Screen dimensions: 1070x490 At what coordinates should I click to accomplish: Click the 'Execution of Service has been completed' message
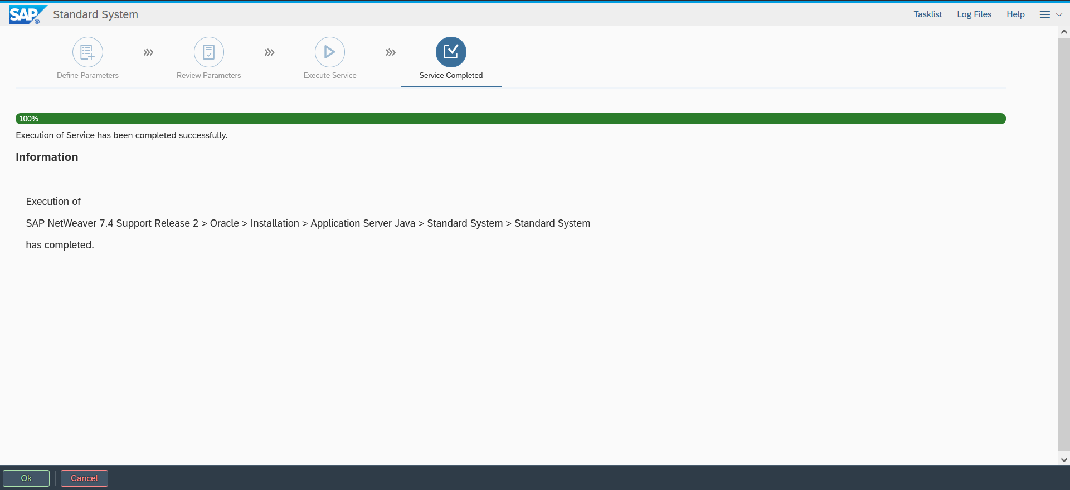click(x=121, y=135)
